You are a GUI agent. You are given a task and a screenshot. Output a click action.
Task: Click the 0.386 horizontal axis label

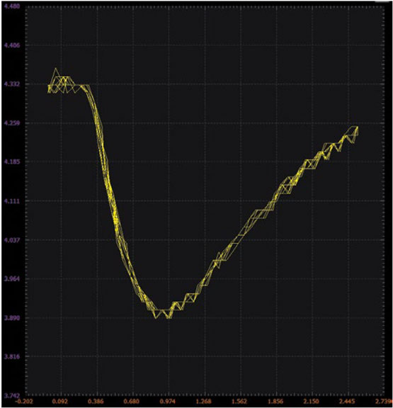(96, 401)
